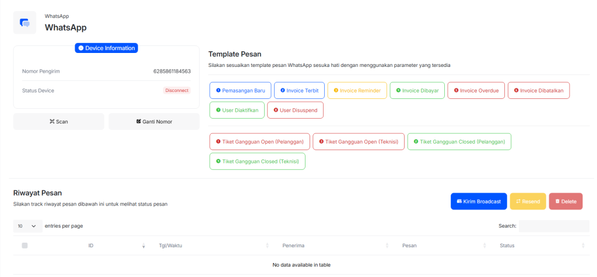597x277 pixels.
Task: Open Tiket Gangguan Open (Pelanggan) template
Action: point(259,141)
